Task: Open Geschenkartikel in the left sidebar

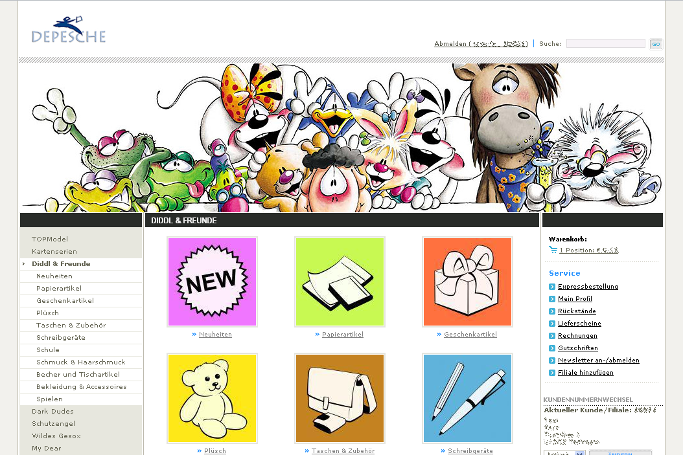Action: click(x=65, y=300)
